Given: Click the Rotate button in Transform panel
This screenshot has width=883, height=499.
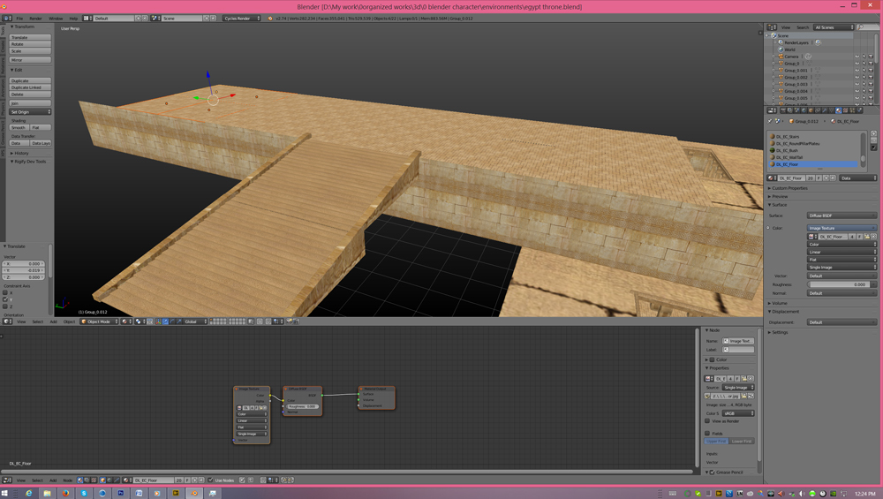Looking at the screenshot, I should [30, 44].
